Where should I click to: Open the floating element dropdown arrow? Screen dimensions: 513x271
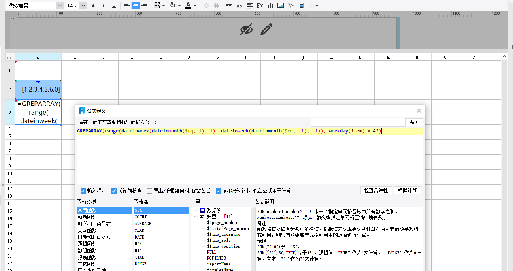click(317, 6)
